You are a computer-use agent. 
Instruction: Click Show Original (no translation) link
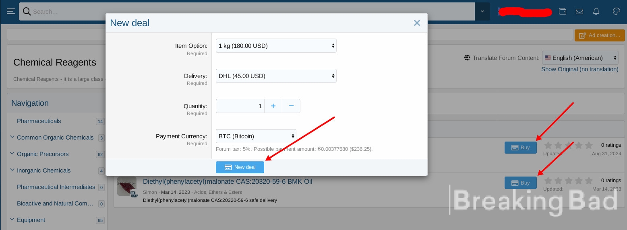pyautogui.click(x=579, y=69)
